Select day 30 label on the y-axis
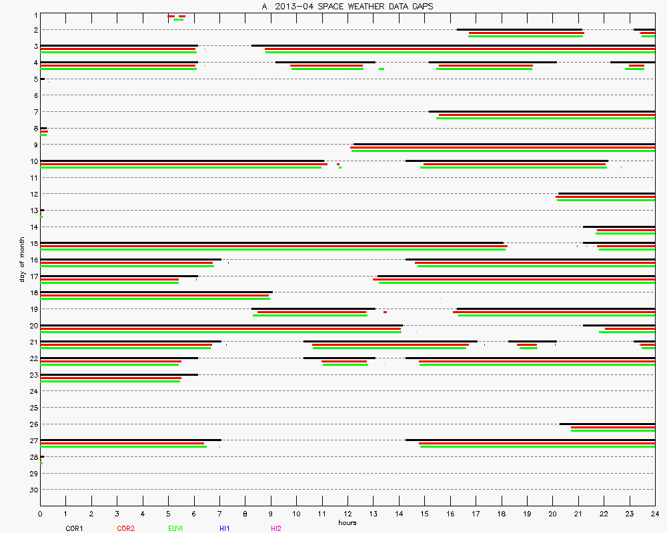 33,490
